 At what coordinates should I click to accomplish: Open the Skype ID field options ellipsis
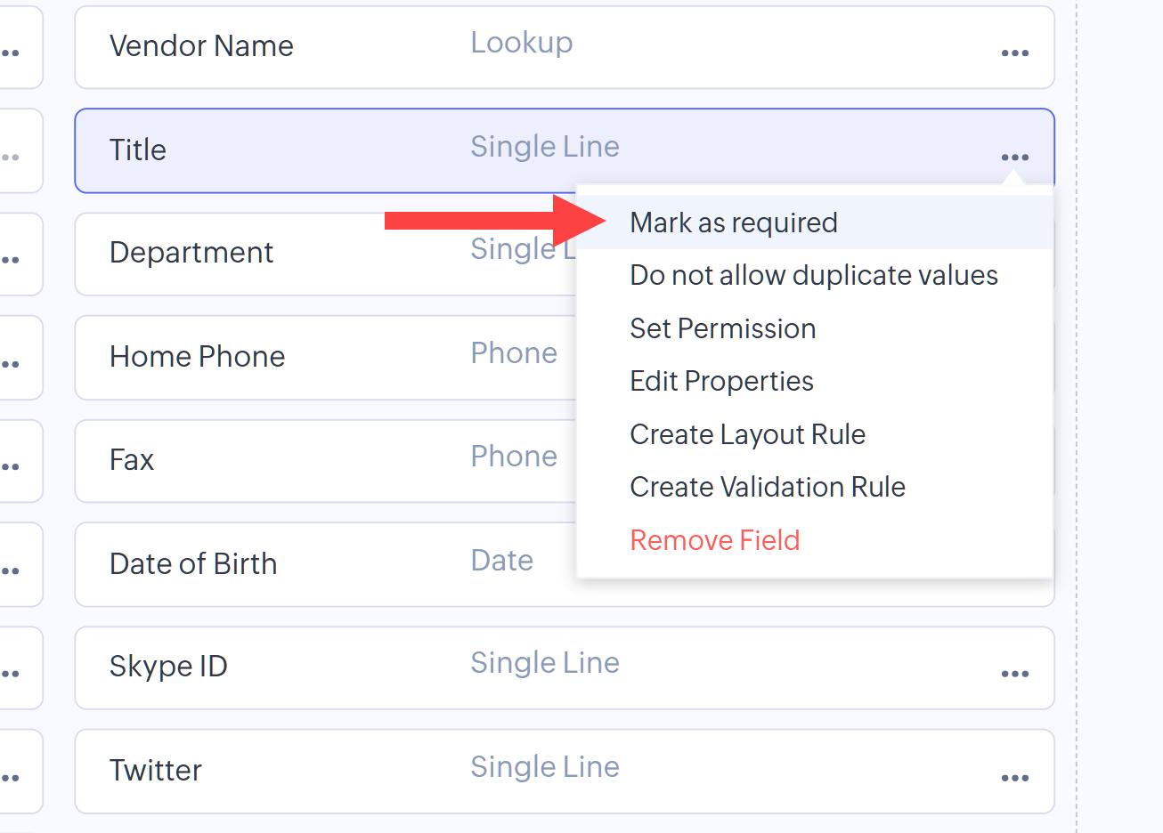[1014, 674]
